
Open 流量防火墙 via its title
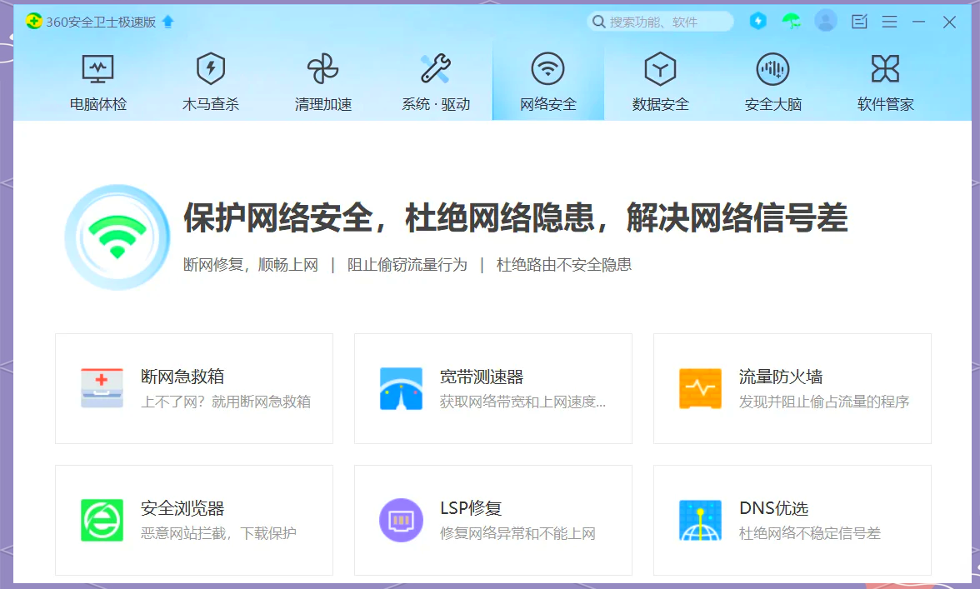coord(781,377)
